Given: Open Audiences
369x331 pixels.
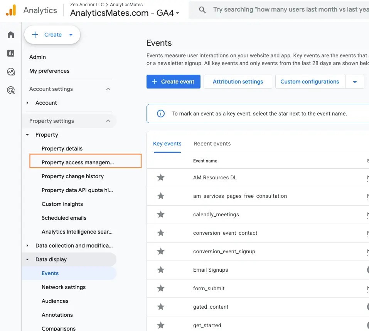Looking at the screenshot, I should coord(55,301).
